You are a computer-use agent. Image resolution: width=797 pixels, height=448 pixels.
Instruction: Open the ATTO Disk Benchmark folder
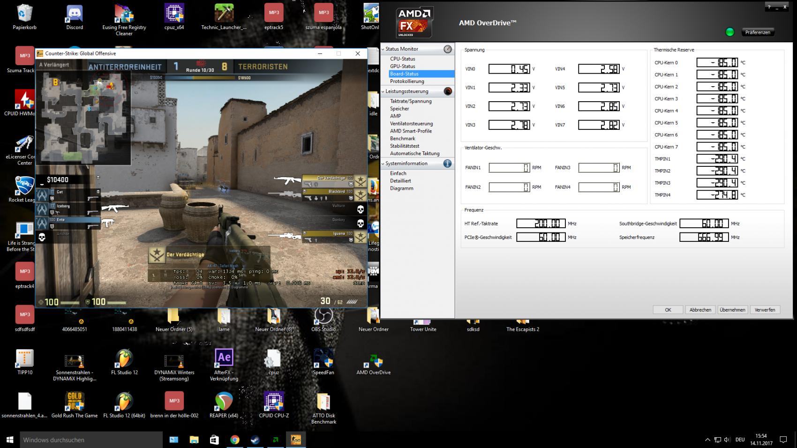[x=323, y=408]
